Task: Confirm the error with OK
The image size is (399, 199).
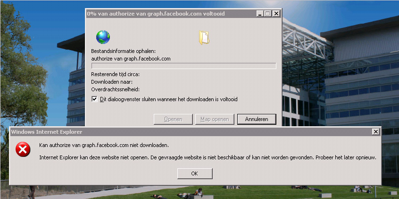Action: click(194, 173)
